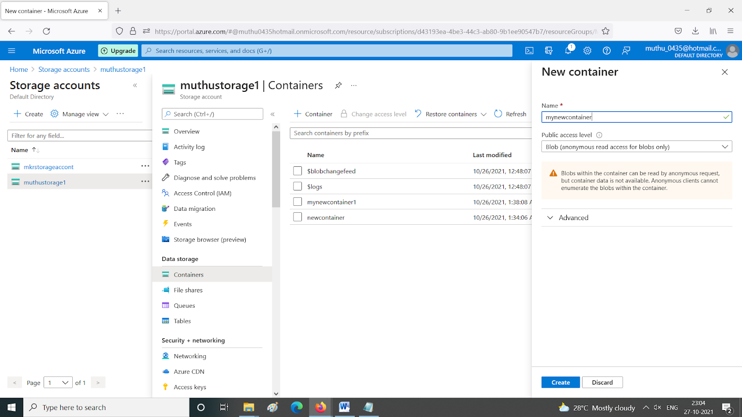Viewport: 742px width, 417px height.
Task: Click the Public access level info icon
Action: pos(599,135)
